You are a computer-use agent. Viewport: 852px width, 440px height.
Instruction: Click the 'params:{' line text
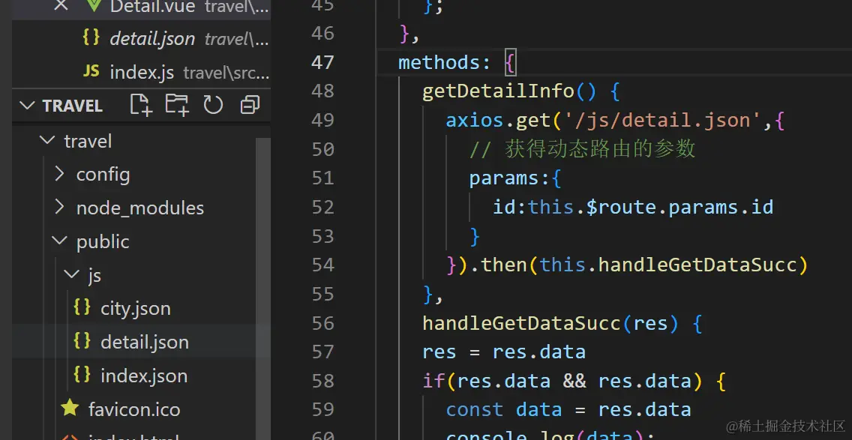[x=515, y=178]
